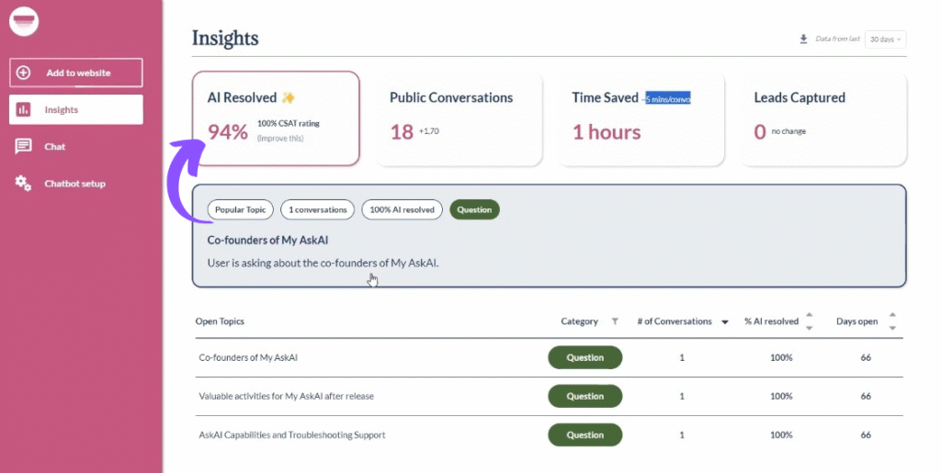The image size is (941, 473).
Task: Click the Chatbot setup gears icon
Action: [24, 184]
